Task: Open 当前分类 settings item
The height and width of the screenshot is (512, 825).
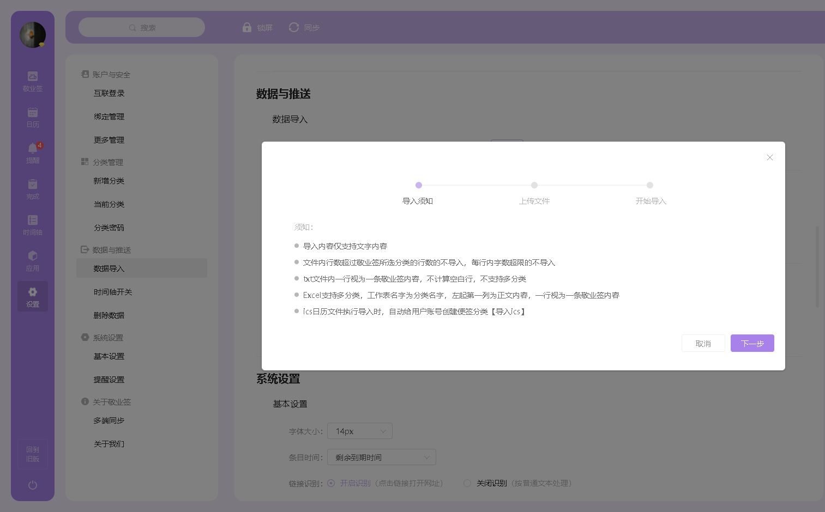Action: [109, 204]
